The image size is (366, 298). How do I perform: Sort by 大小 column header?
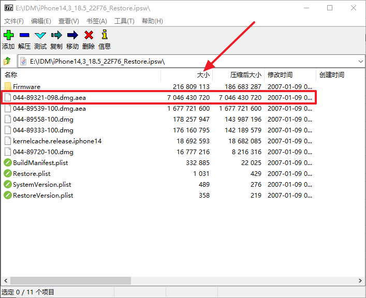pyautogui.click(x=186, y=74)
